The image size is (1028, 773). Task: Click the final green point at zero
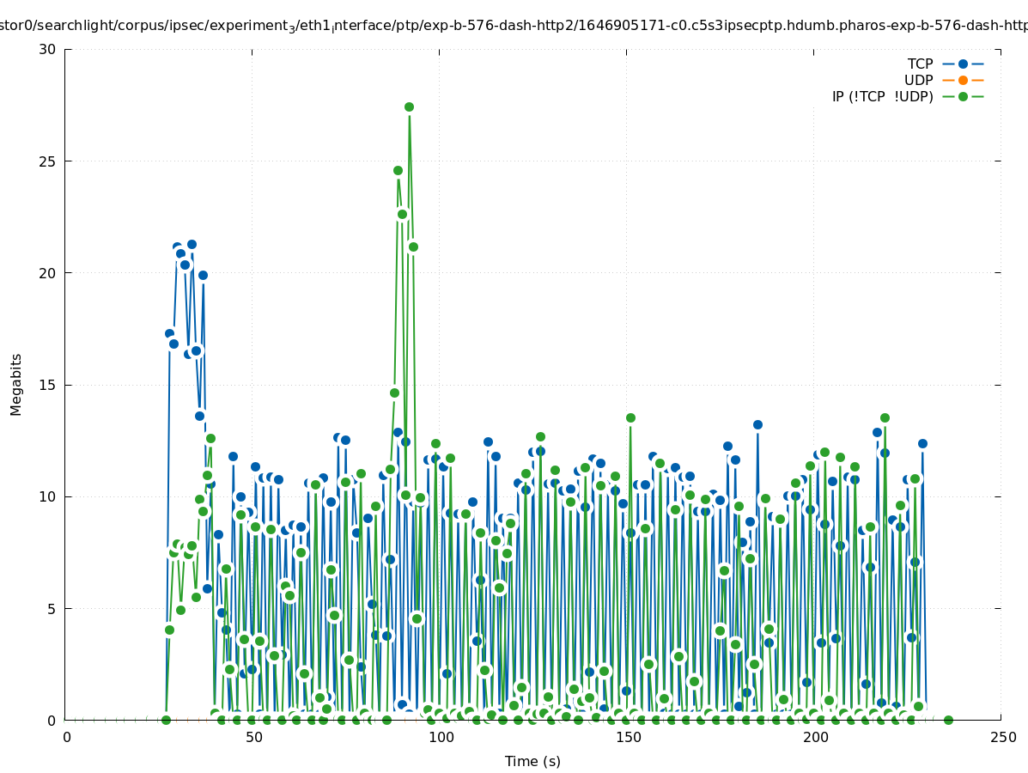[x=948, y=720]
